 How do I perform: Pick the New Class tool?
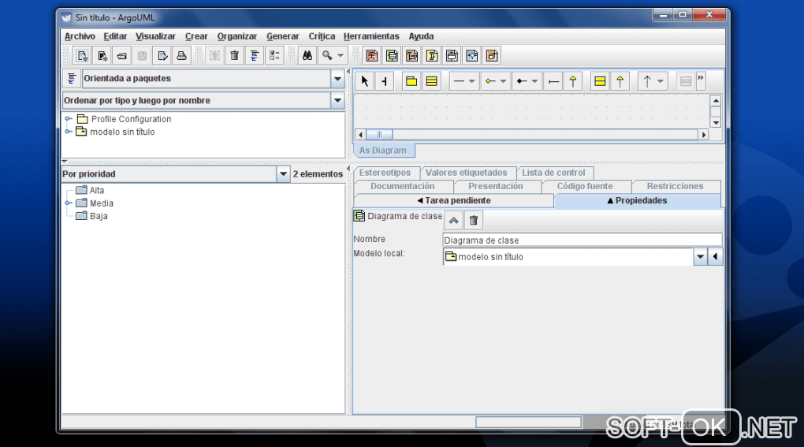pyautogui.click(x=432, y=81)
